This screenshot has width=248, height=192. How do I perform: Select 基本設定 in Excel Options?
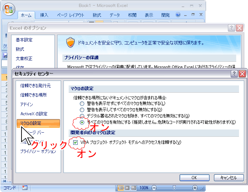(24, 40)
